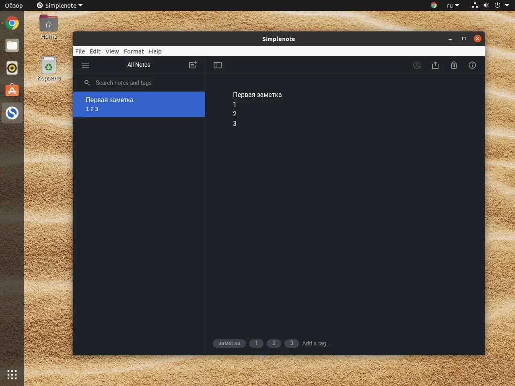
Task: Click the tag chip labeled 2
Action: (x=274, y=343)
